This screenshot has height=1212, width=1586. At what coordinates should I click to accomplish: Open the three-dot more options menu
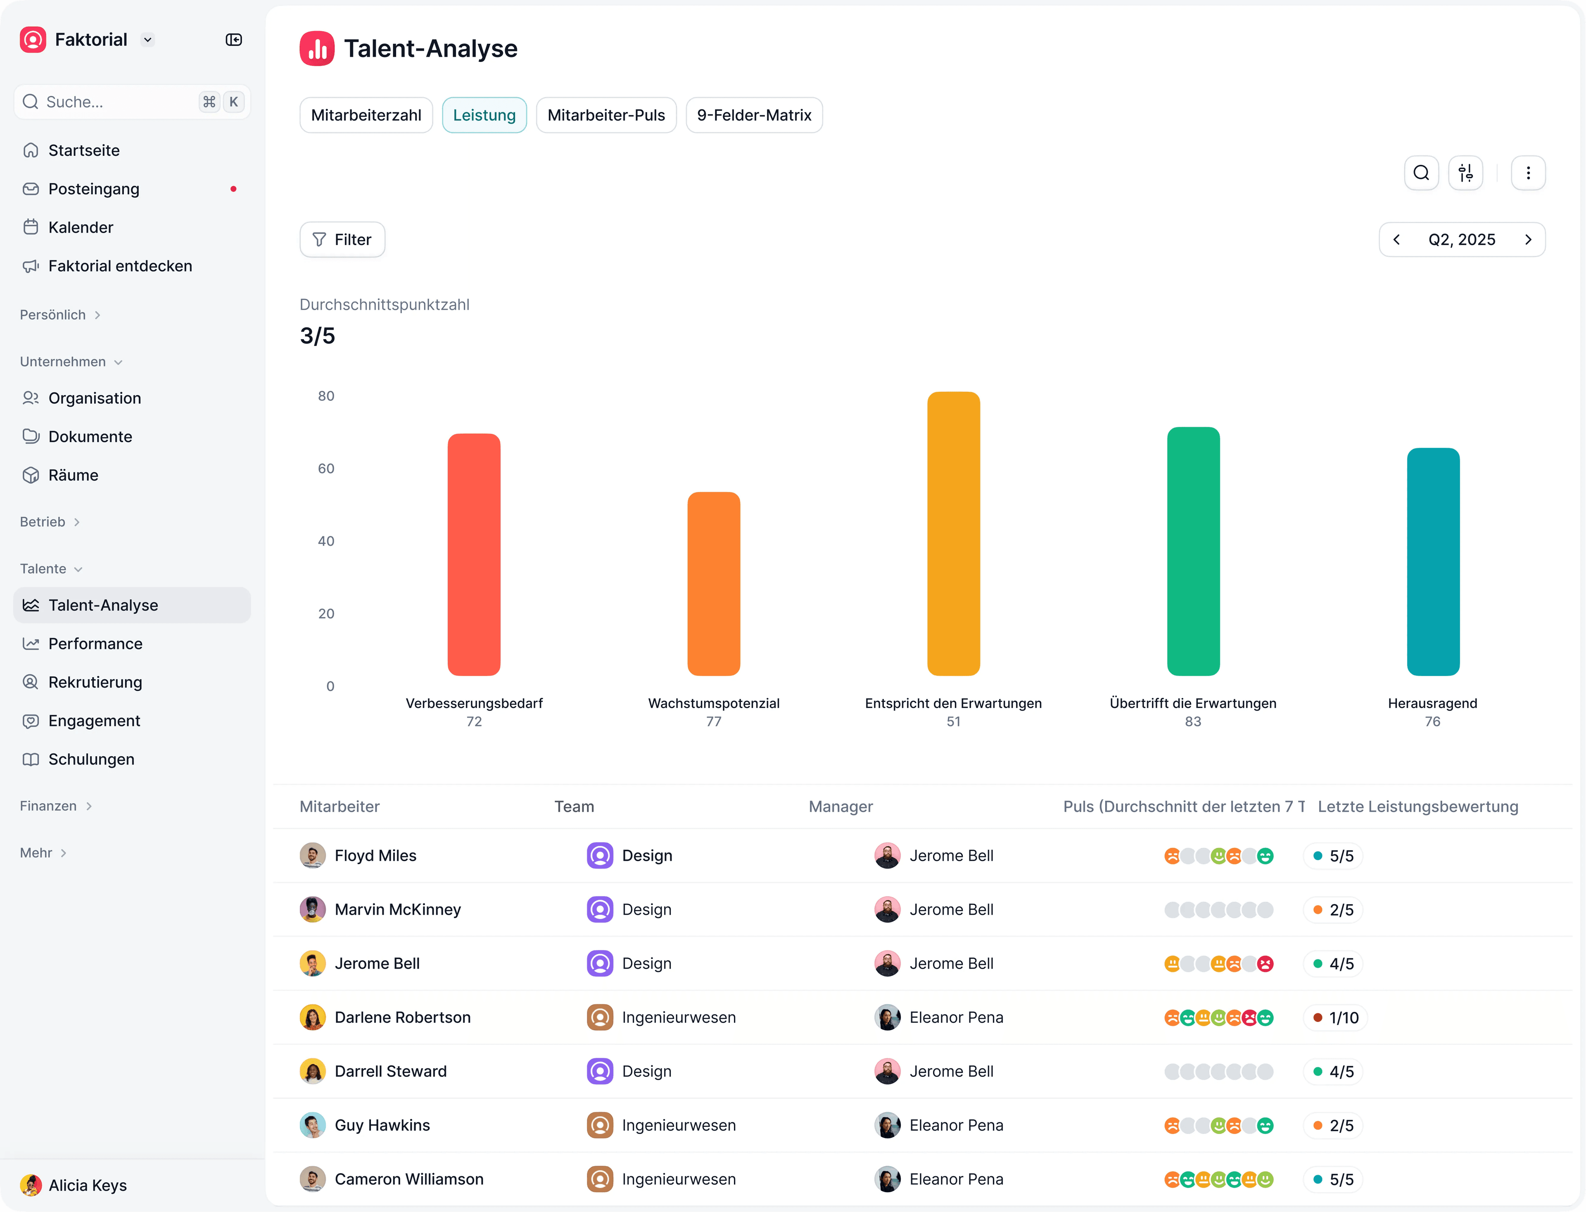[x=1528, y=173]
